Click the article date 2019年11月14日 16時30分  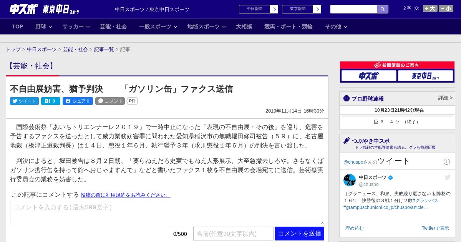tap(295, 111)
